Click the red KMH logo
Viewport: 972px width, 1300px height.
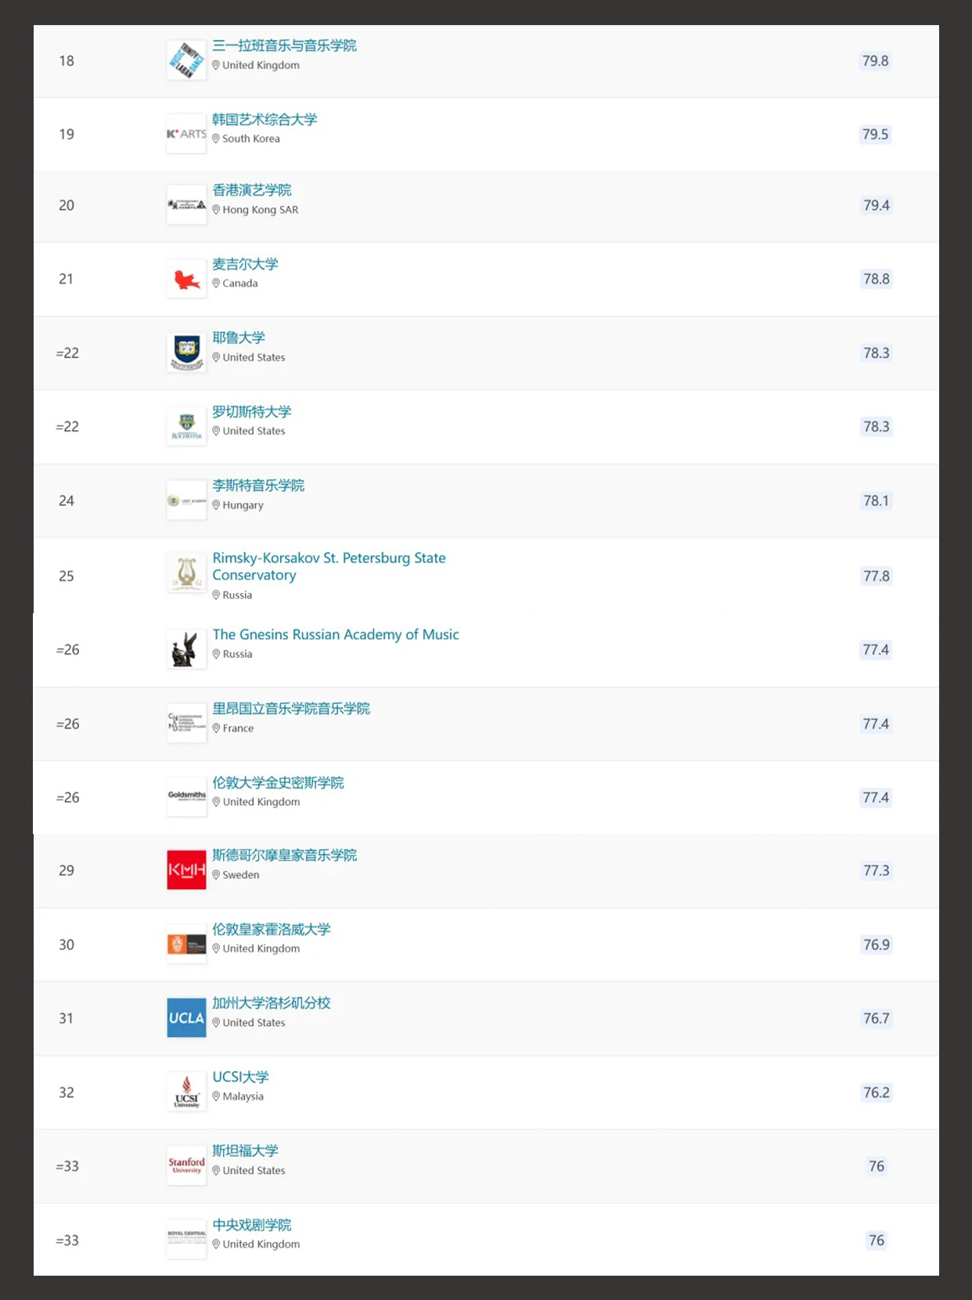pyautogui.click(x=186, y=870)
